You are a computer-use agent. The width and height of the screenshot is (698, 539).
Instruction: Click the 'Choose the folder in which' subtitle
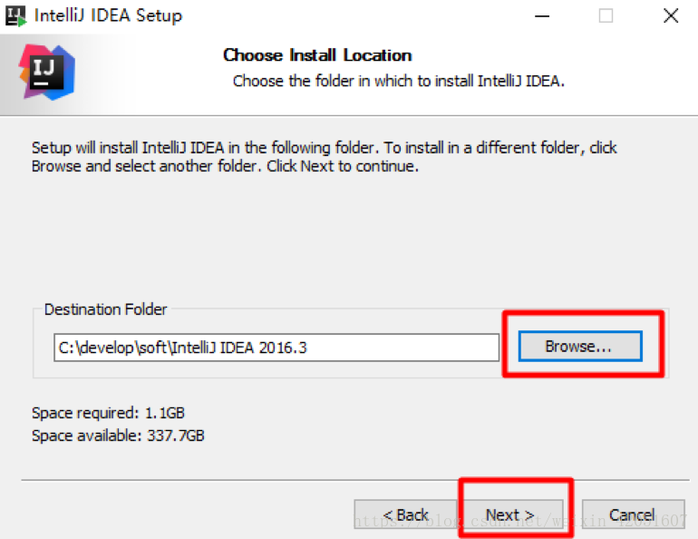click(x=398, y=81)
